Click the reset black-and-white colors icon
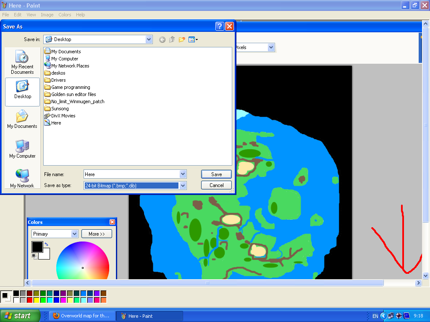 (x=34, y=255)
